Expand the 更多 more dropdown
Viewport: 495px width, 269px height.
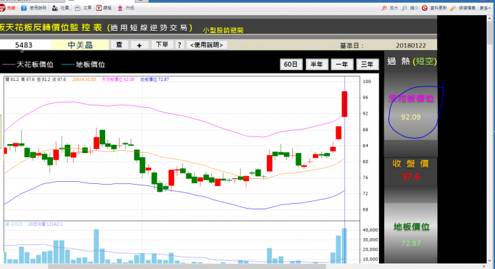[485, 8]
